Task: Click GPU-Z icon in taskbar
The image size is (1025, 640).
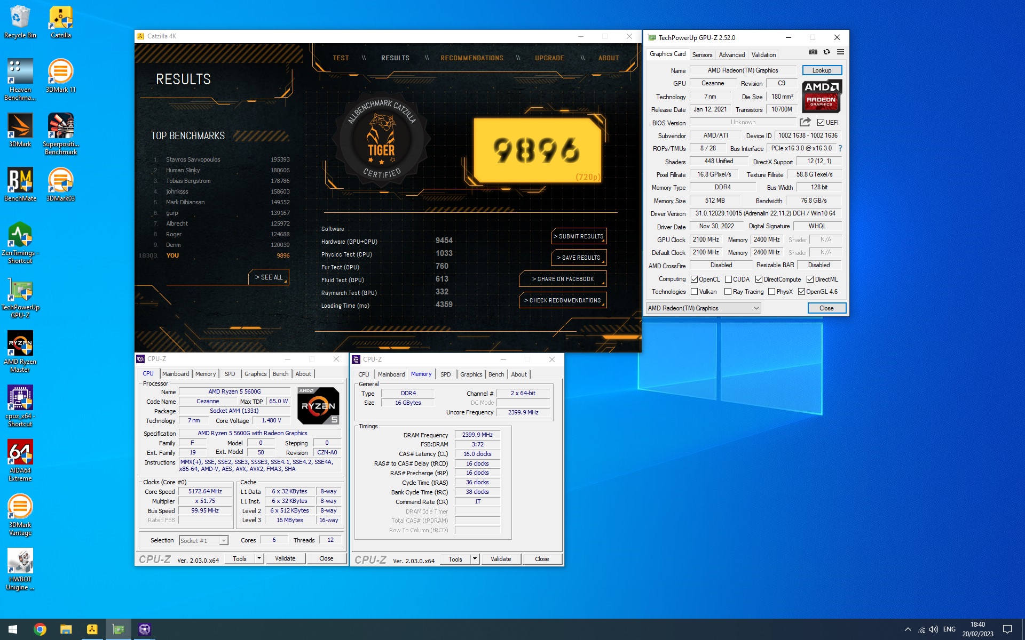Action: pos(118,629)
